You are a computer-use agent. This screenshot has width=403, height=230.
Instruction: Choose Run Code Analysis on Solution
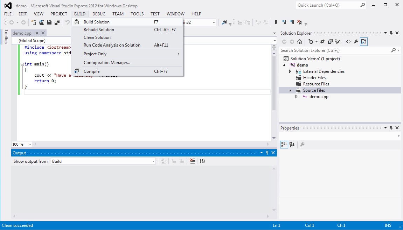pos(127,45)
